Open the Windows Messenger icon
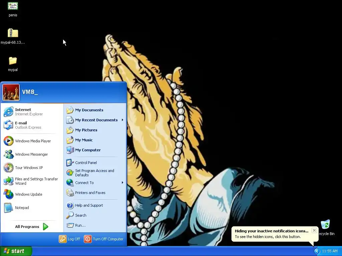Screen dimensions: 342x256 8,154
